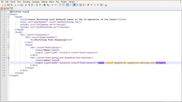Image resolution: width=182 pixels, height=102 pixels.
Task: Click the Save Recorded Macro icon
Action: tap(101, 5)
